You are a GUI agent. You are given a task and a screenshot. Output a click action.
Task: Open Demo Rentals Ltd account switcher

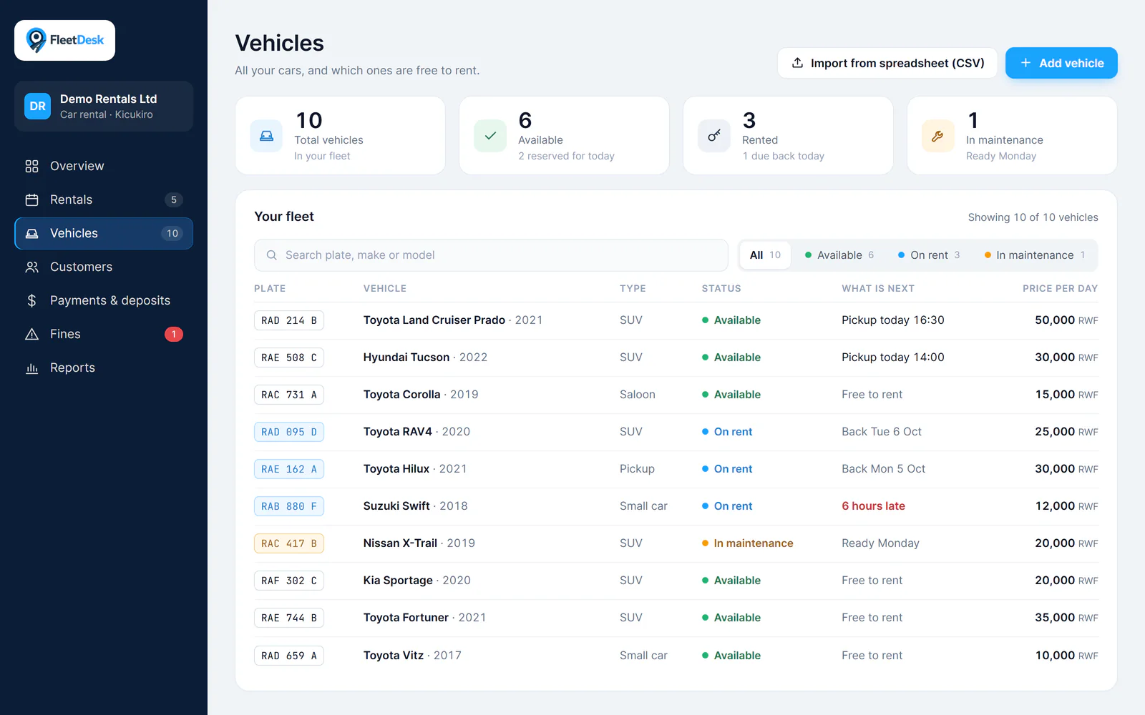104,106
